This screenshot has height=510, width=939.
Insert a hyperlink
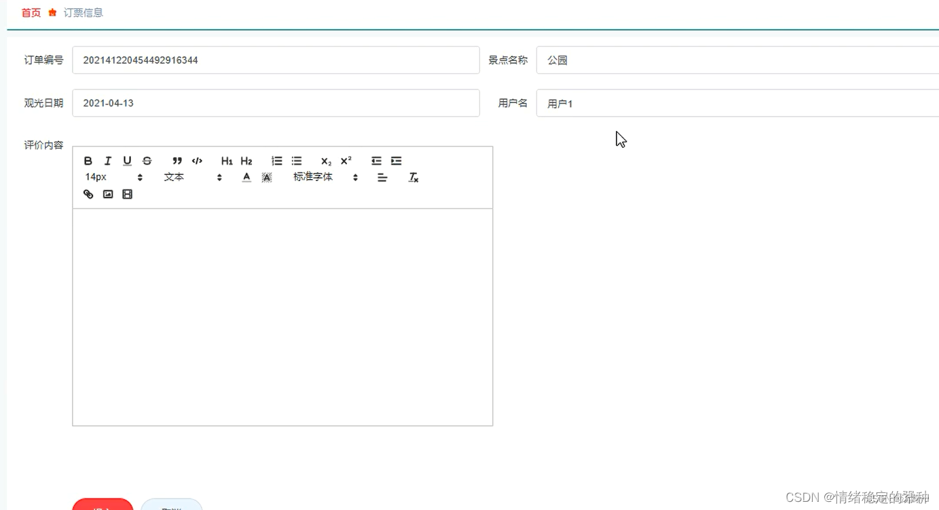point(88,194)
